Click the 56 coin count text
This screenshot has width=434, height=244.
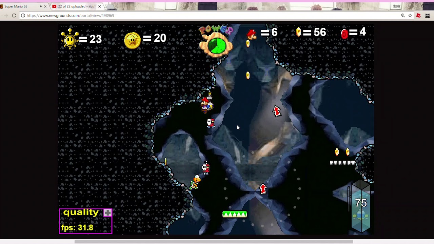(x=320, y=32)
